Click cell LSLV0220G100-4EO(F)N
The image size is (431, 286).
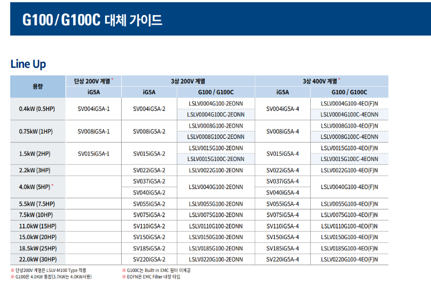(349, 260)
